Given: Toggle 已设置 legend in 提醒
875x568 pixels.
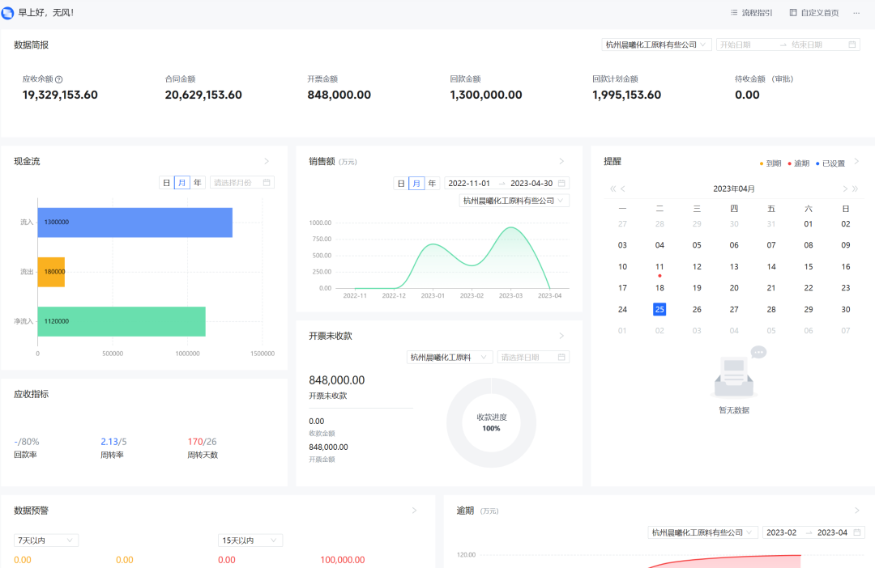Looking at the screenshot, I should (x=830, y=163).
